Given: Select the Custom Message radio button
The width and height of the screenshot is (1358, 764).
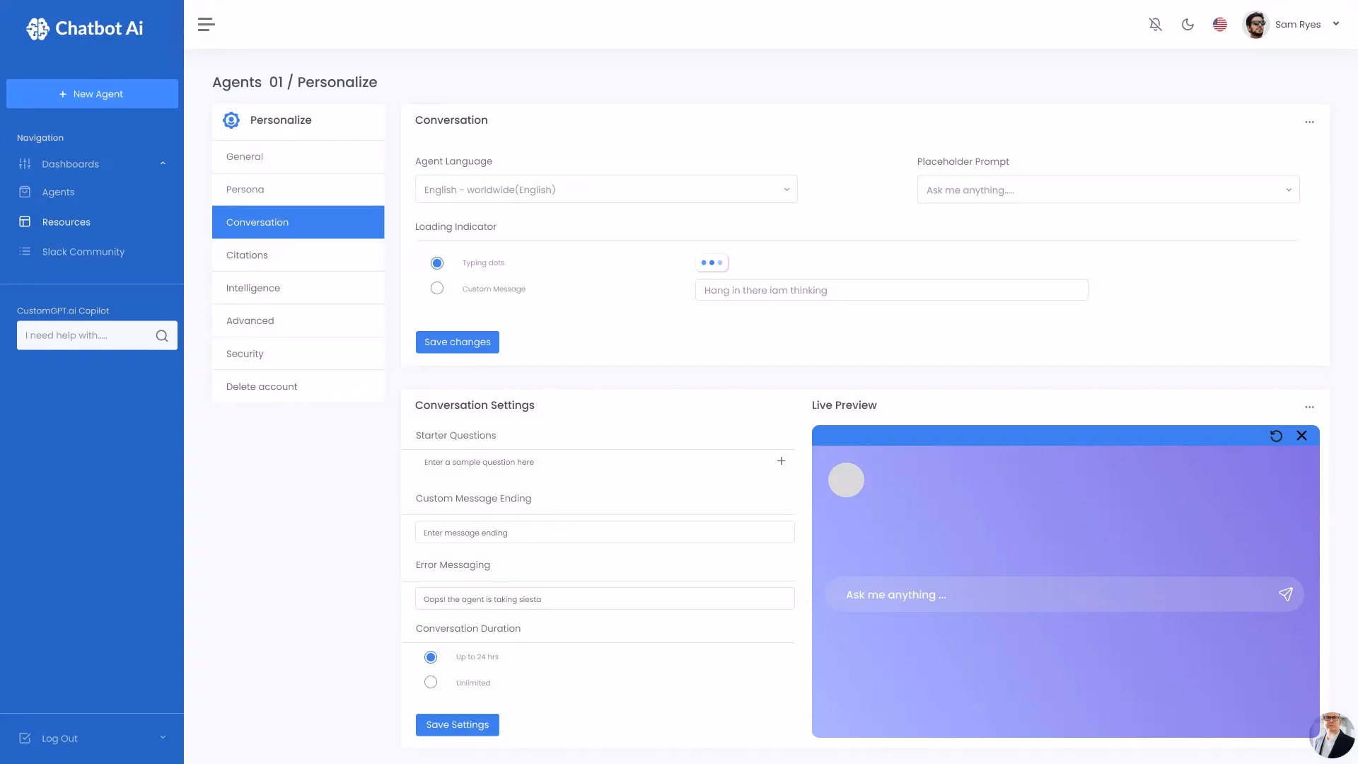Looking at the screenshot, I should tap(437, 289).
